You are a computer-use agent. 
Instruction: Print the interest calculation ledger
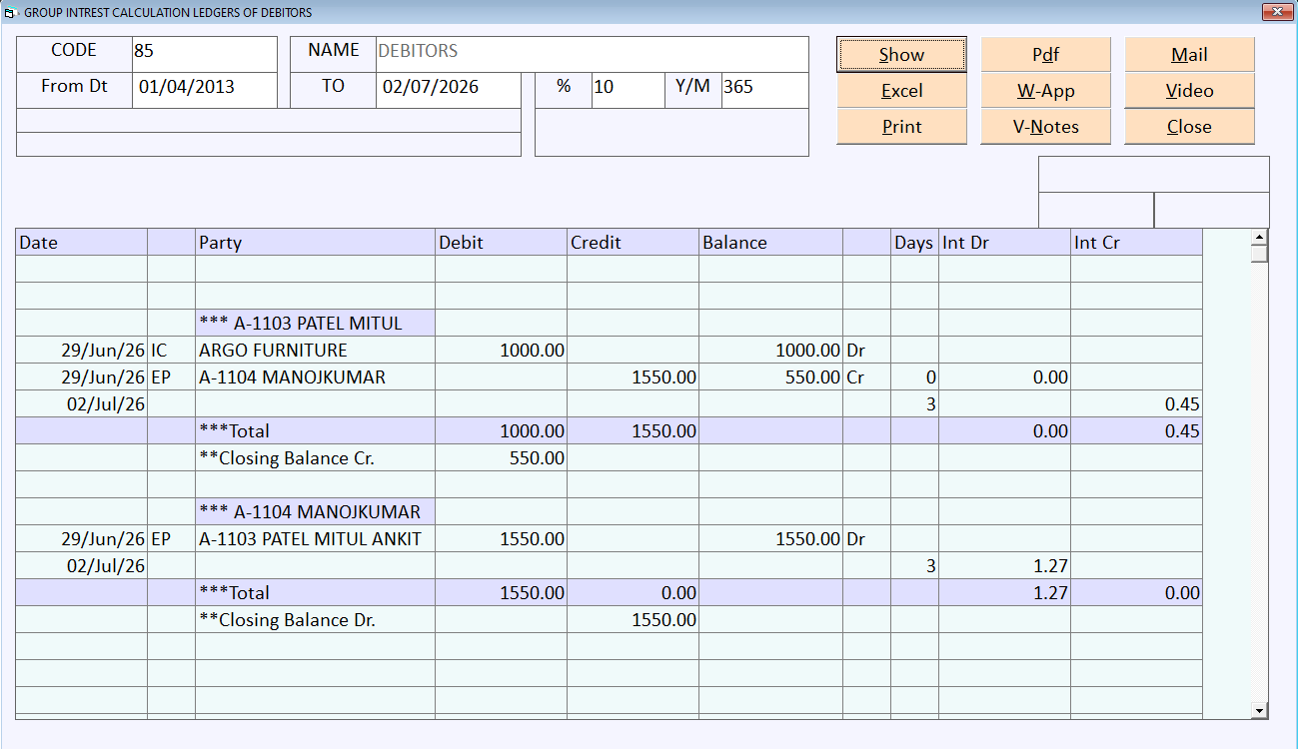(901, 127)
